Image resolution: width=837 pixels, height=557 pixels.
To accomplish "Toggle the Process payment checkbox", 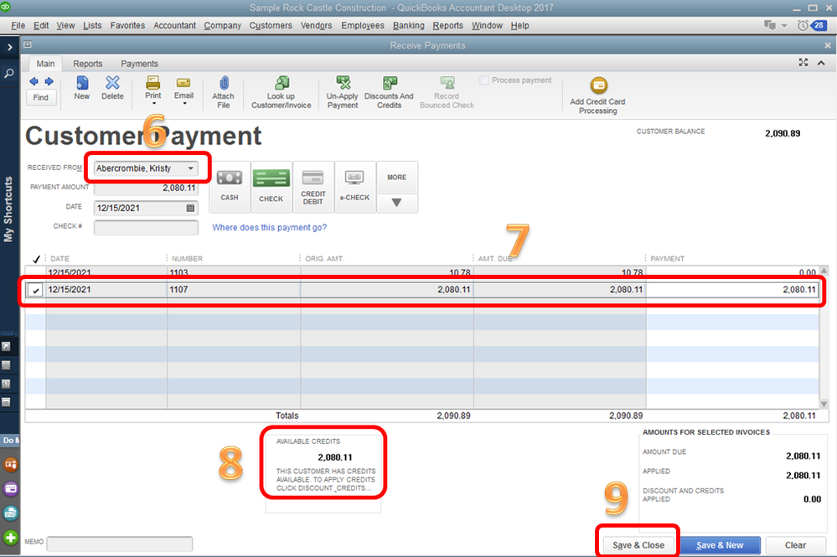I will (483, 80).
